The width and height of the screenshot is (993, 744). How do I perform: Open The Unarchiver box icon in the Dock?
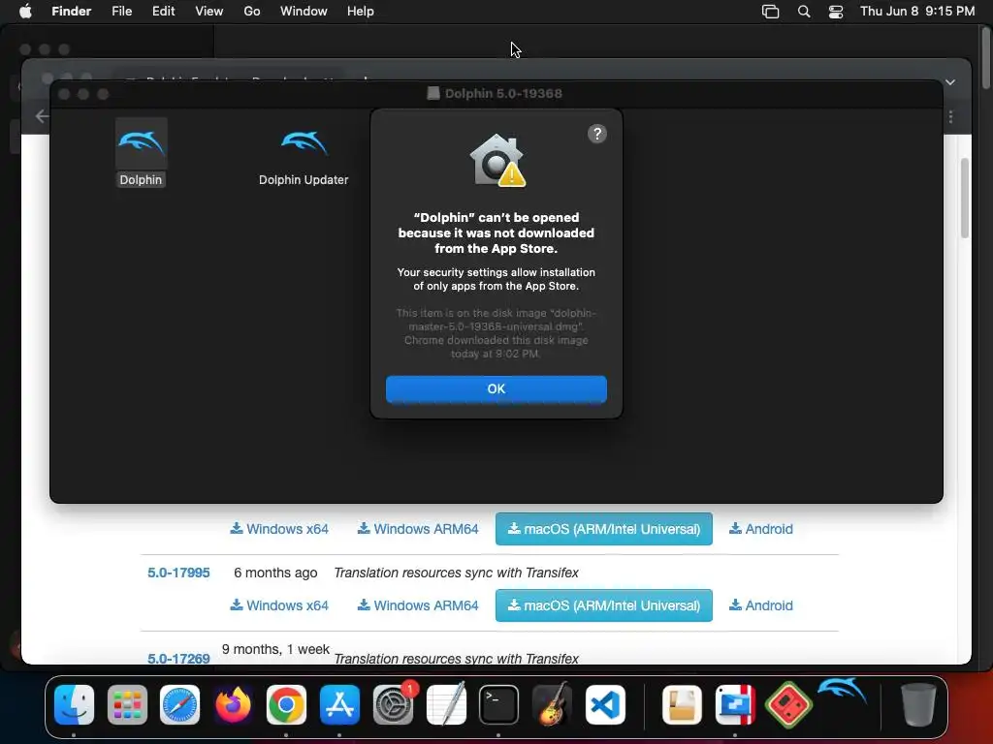682,705
